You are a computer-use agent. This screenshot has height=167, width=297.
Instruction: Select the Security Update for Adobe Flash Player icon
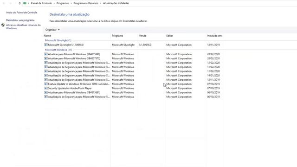coord(45,88)
